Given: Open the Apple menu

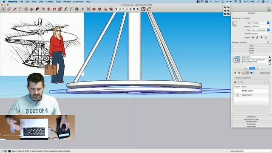Looking at the screenshot, I should pos(4,2).
